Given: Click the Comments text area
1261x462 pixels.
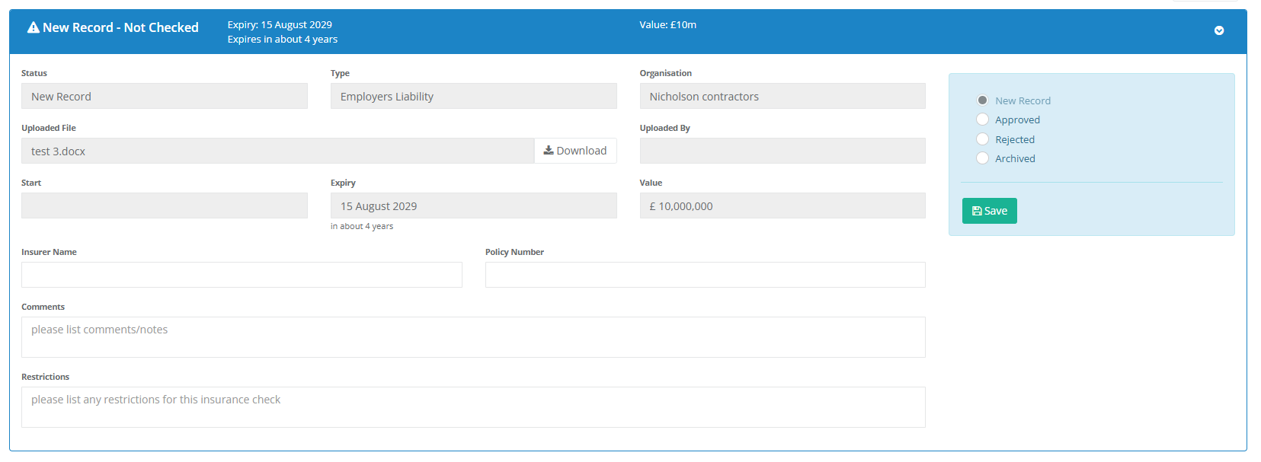Looking at the screenshot, I should pos(473,337).
